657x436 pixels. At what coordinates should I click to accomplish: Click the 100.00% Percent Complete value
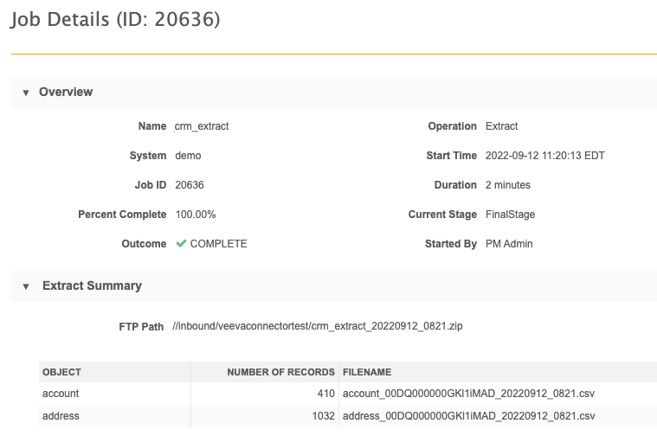coord(195,215)
